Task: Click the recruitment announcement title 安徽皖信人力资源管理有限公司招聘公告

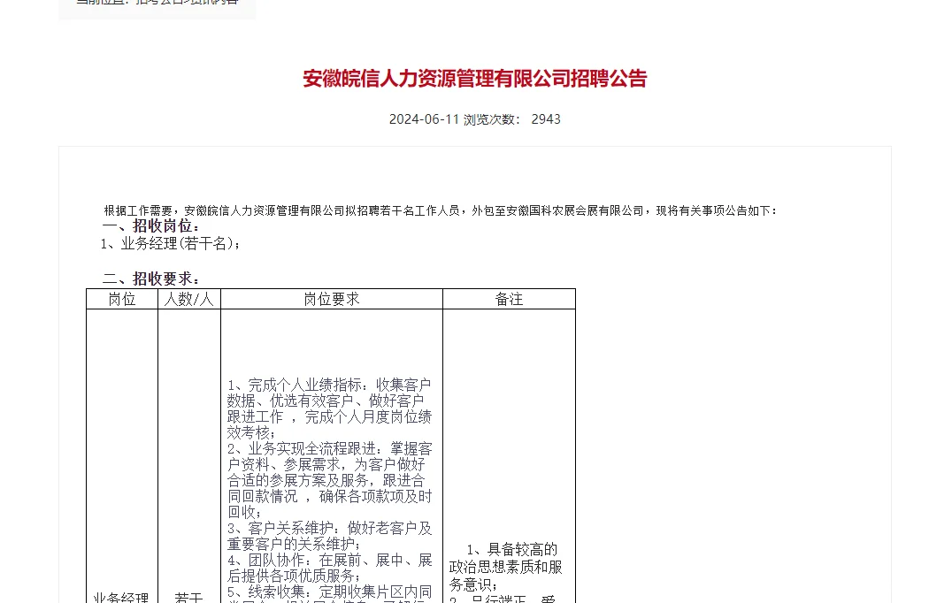Action: [474, 79]
